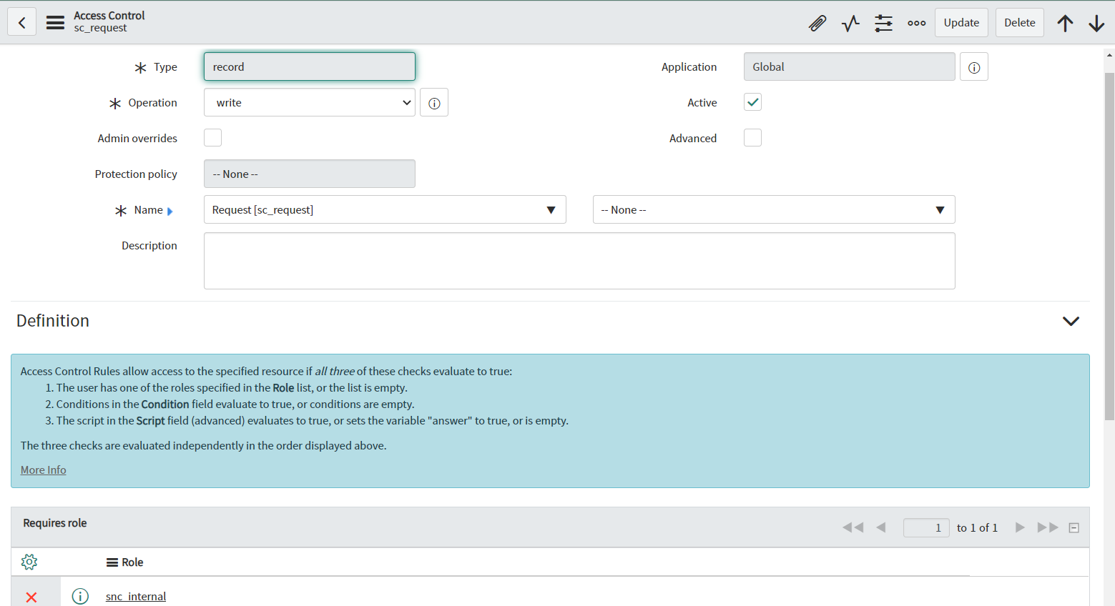Follow the snc_internal role link
This screenshot has height=606, width=1115.
(135, 596)
